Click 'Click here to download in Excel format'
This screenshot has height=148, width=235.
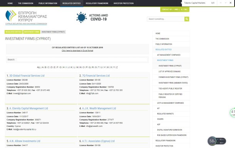click(x=77, y=51)
